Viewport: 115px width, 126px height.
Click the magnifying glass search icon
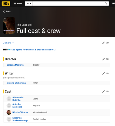106,4
